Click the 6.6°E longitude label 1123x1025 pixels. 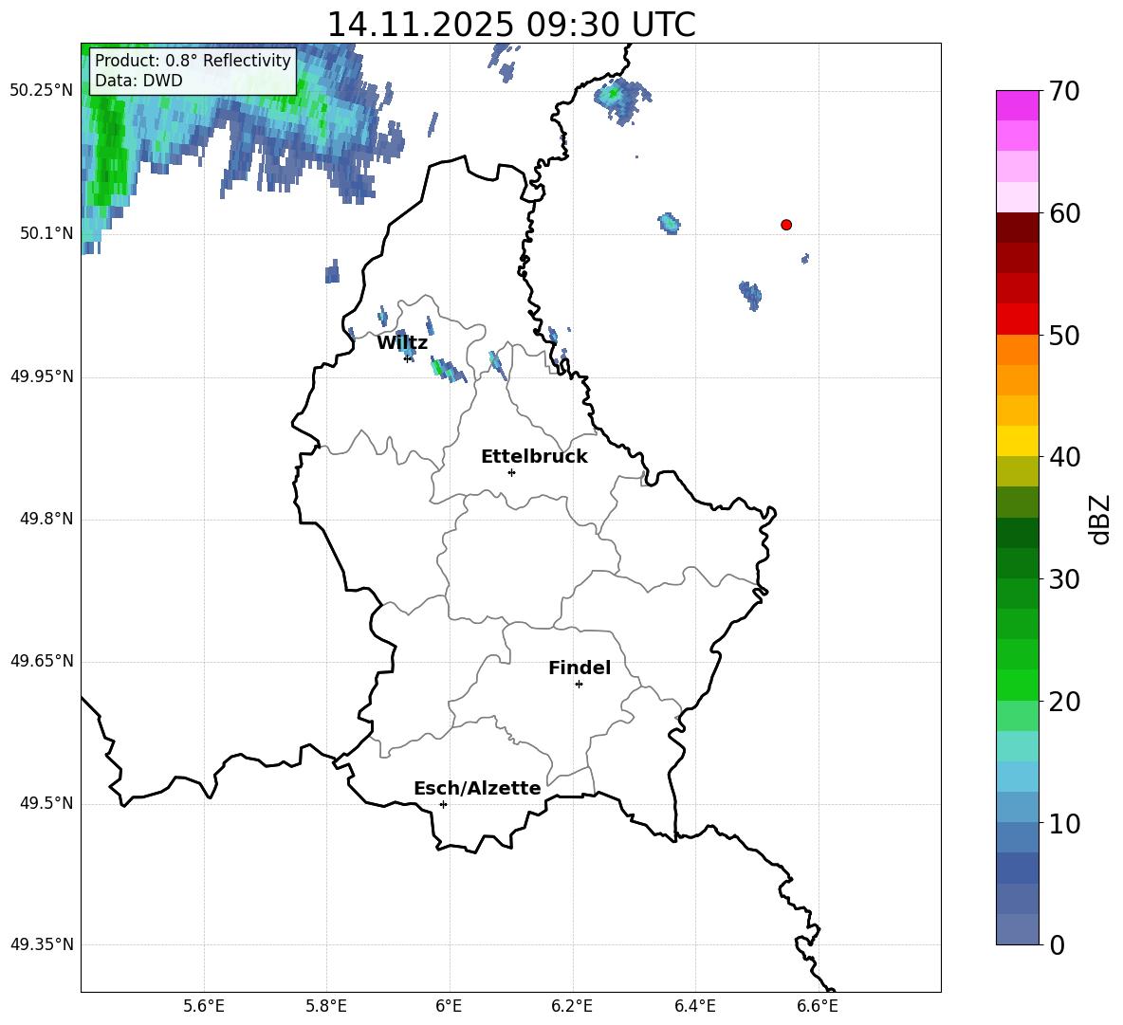pyautogui.click(x=818, y=1006)
